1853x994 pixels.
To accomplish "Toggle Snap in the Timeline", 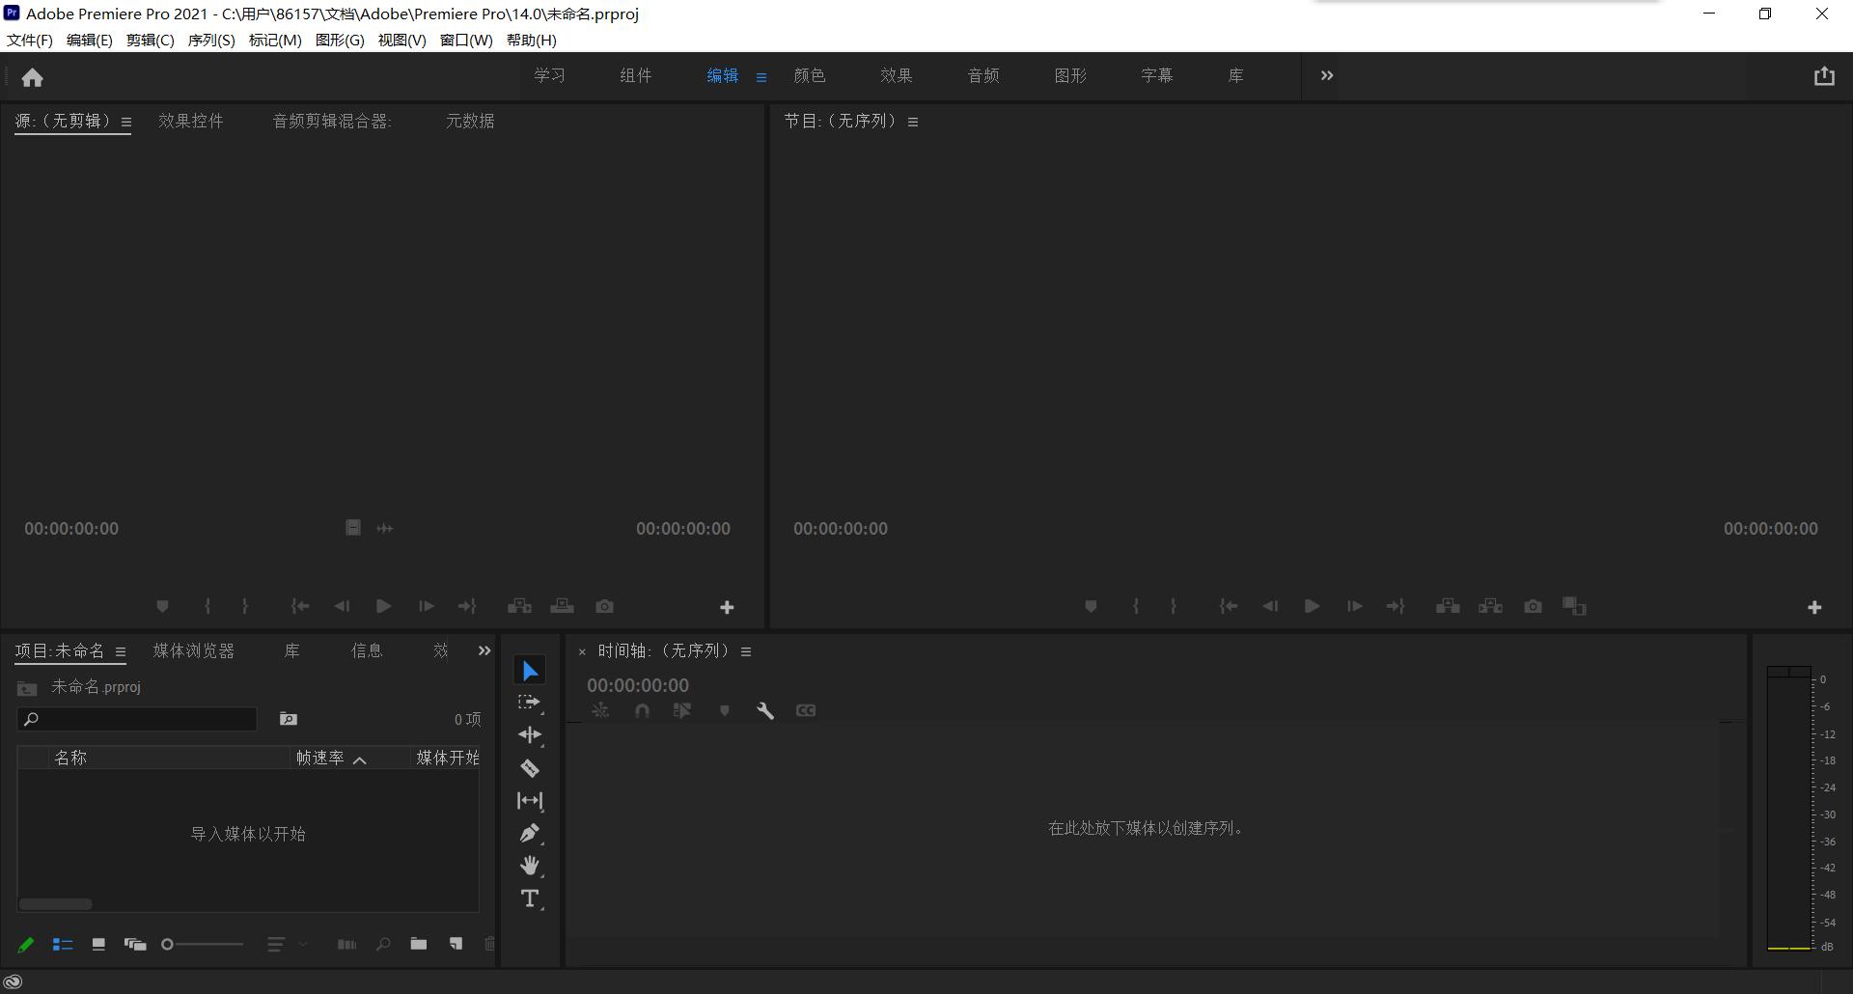I will click(x=642, y=710).
